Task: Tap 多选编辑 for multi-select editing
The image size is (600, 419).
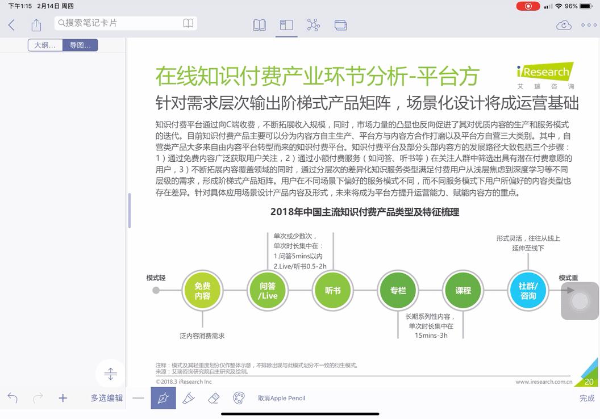Action: click(106, 398)
